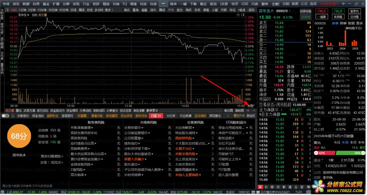Add stock with +自选

coord(242,10)
